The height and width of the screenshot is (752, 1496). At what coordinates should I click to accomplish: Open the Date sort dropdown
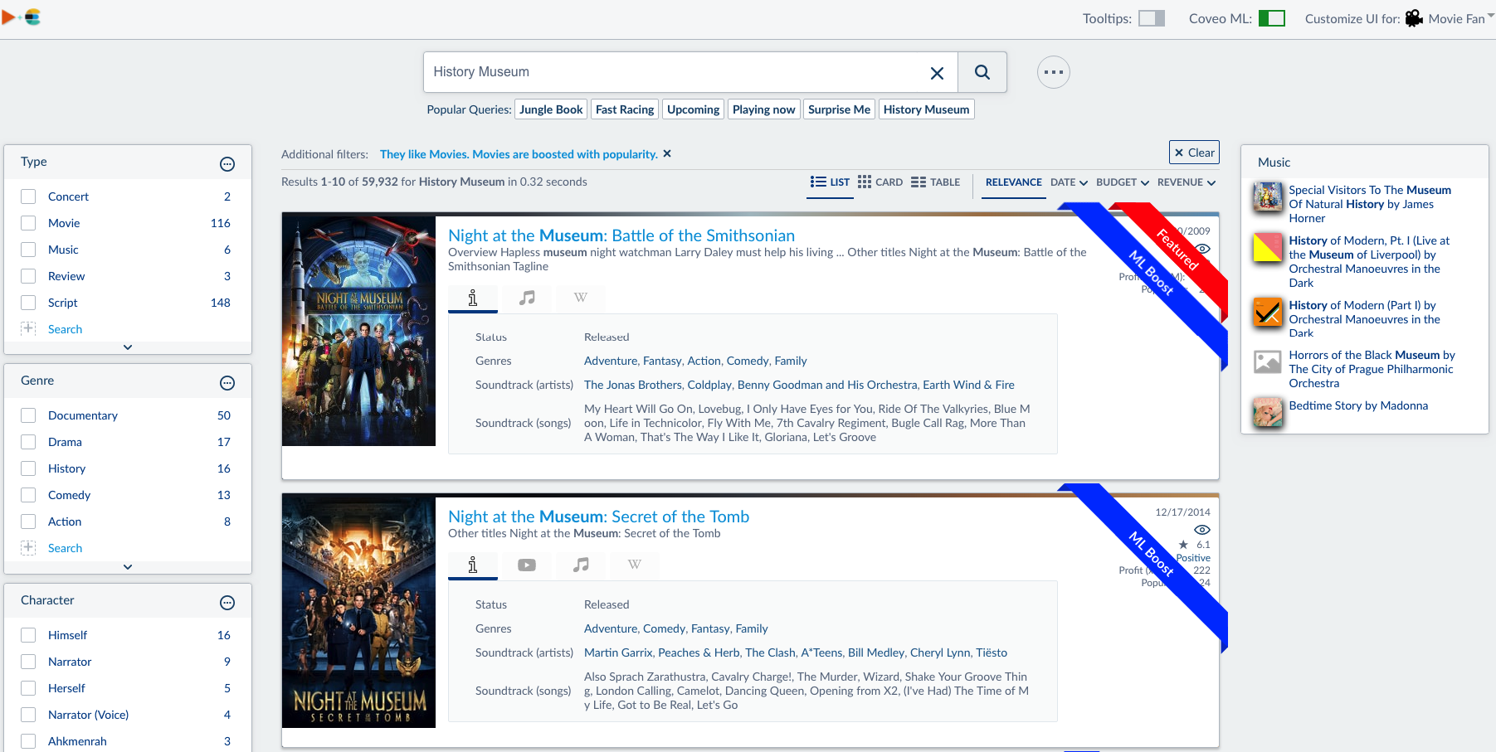(x=1069, y=182)
